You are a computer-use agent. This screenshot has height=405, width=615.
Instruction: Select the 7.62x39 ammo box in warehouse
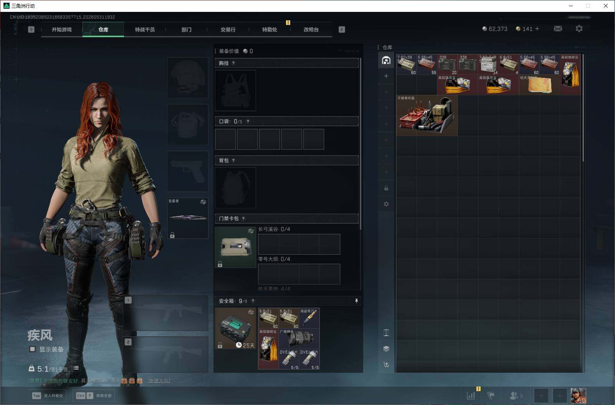point(406,64)
